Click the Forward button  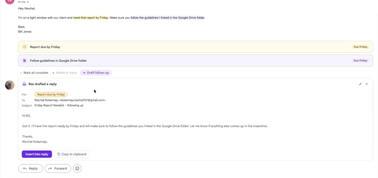pyautogui.click(x=58, y=169)
